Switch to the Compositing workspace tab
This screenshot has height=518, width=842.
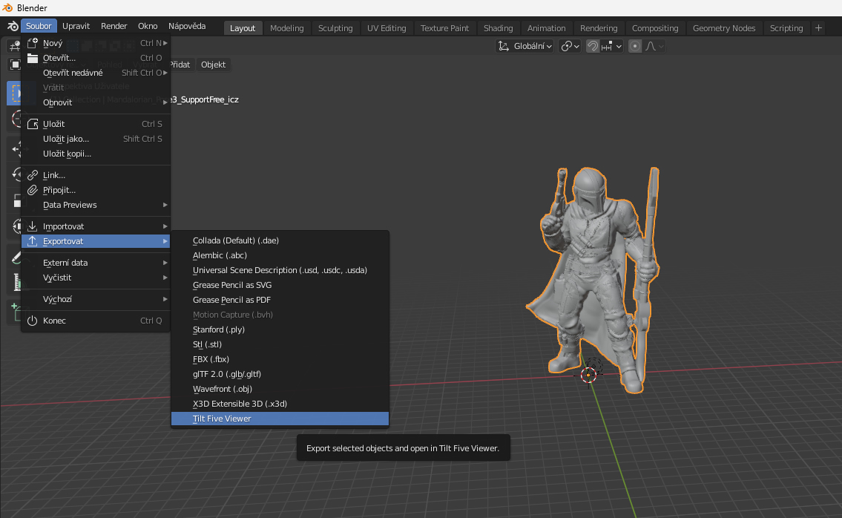[655, 28]
